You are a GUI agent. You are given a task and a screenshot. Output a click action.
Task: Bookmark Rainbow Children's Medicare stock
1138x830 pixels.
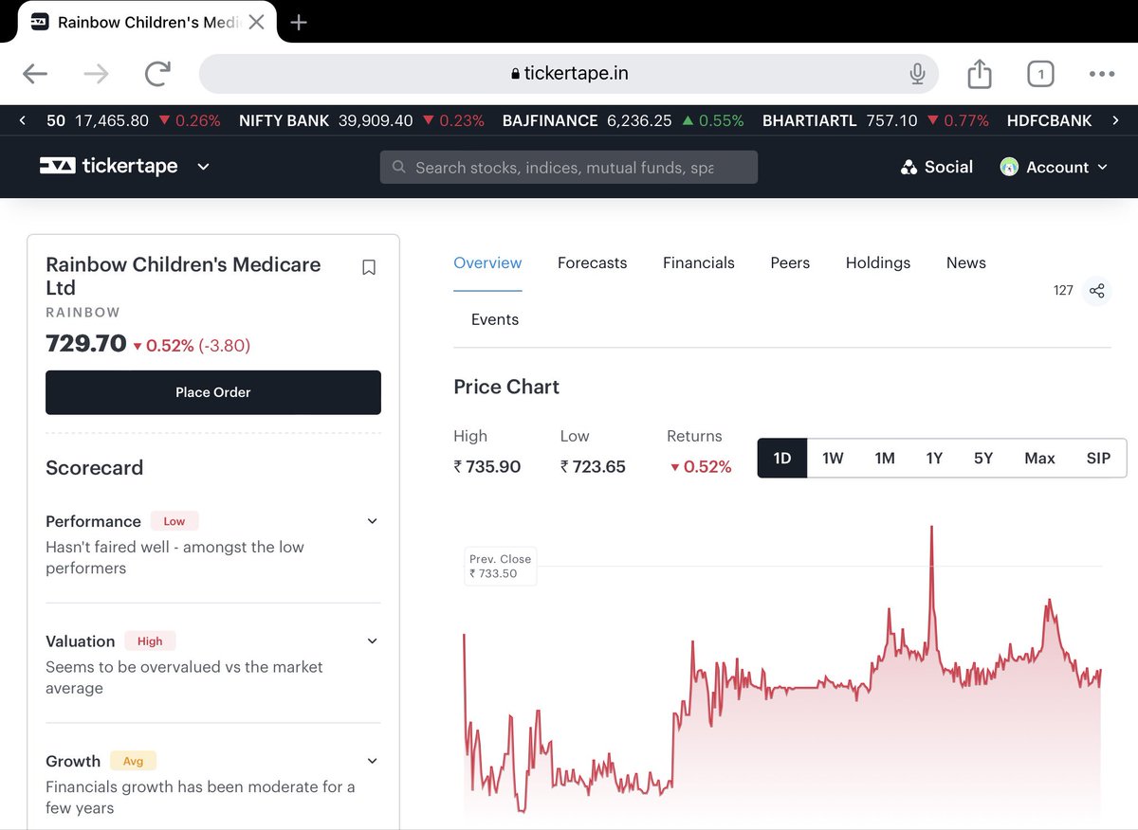[x=369, y=267]
